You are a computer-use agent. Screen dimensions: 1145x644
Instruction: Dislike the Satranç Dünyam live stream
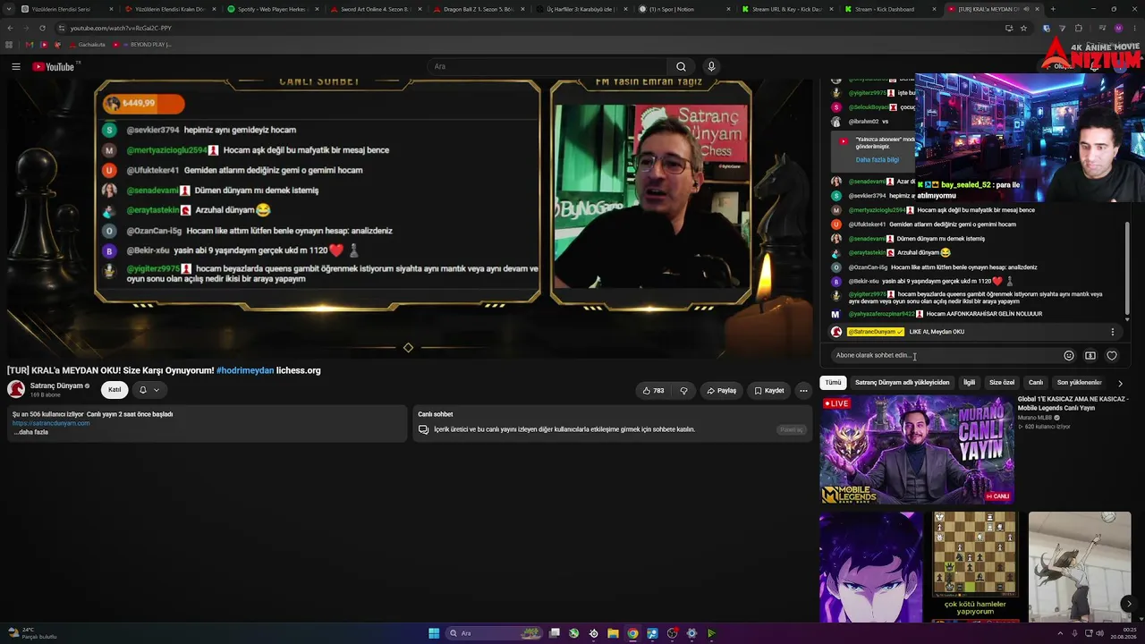(684, 390)
